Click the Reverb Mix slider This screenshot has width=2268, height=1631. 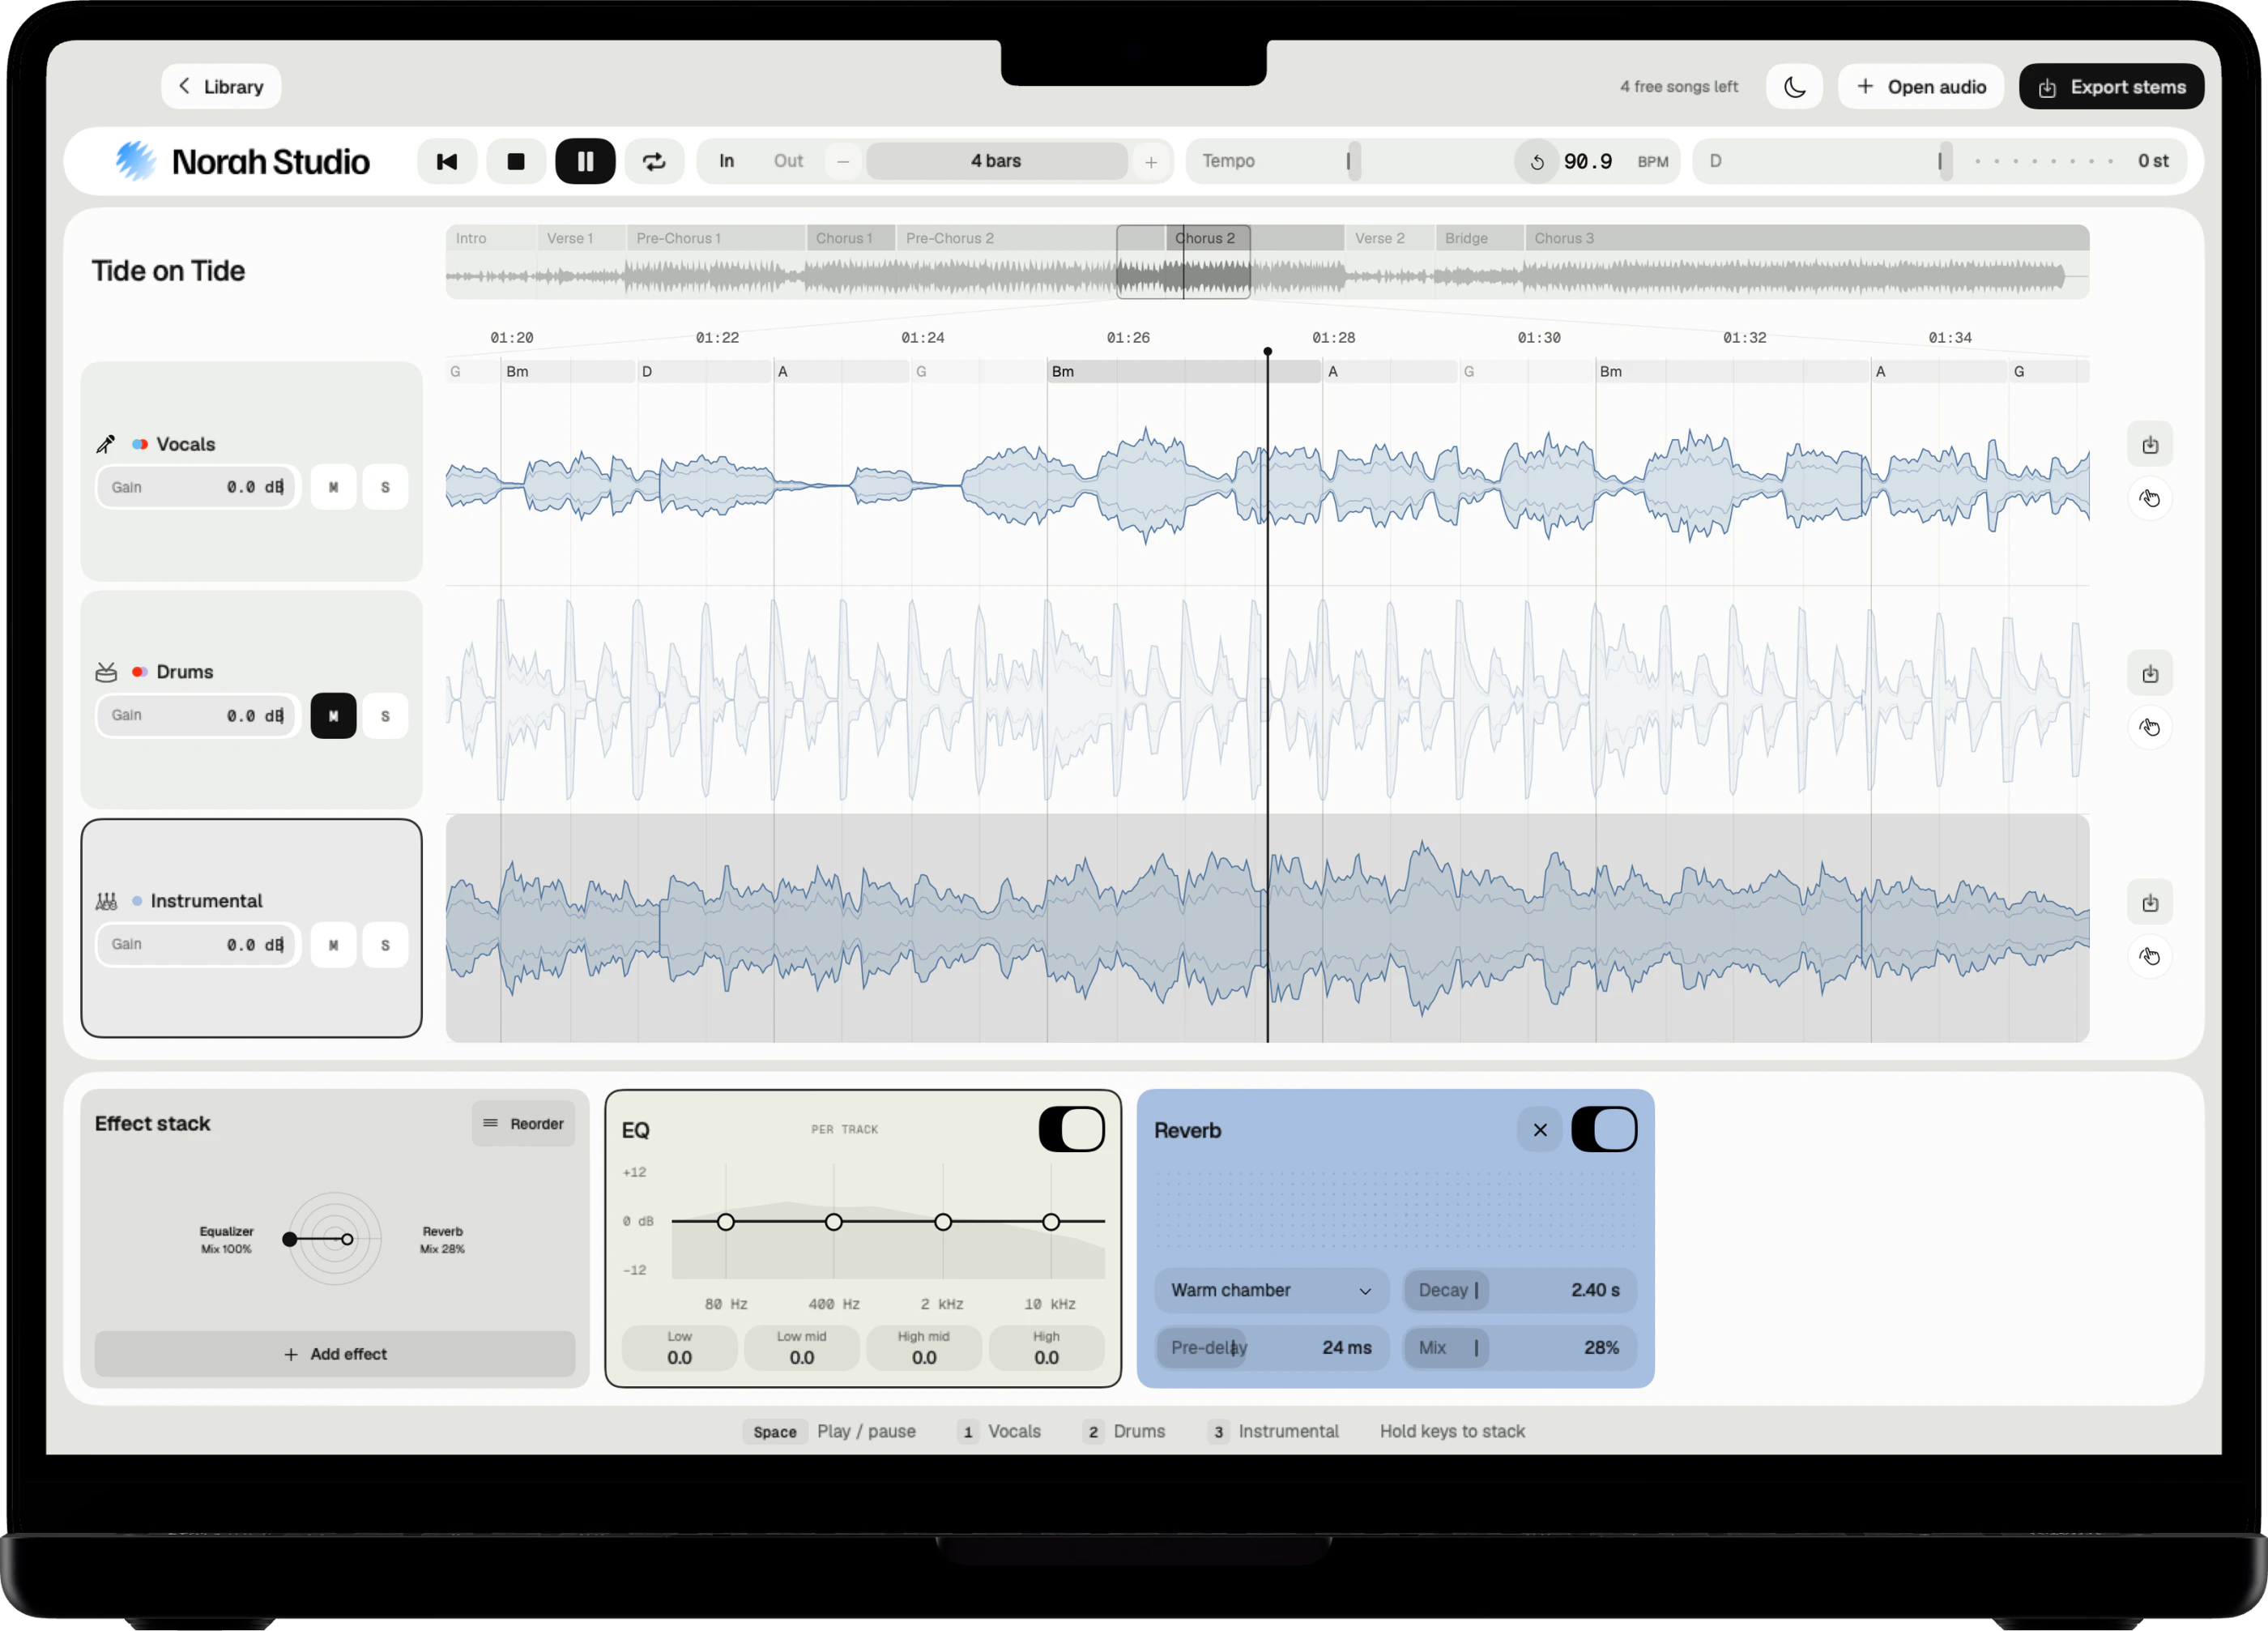point(1519,1348)
